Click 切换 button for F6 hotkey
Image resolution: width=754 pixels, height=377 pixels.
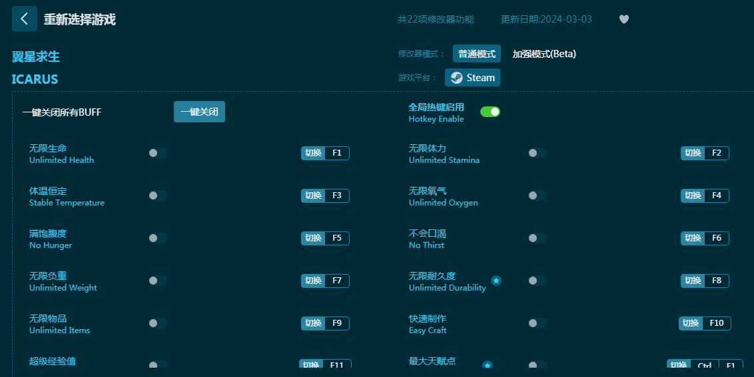693,238
